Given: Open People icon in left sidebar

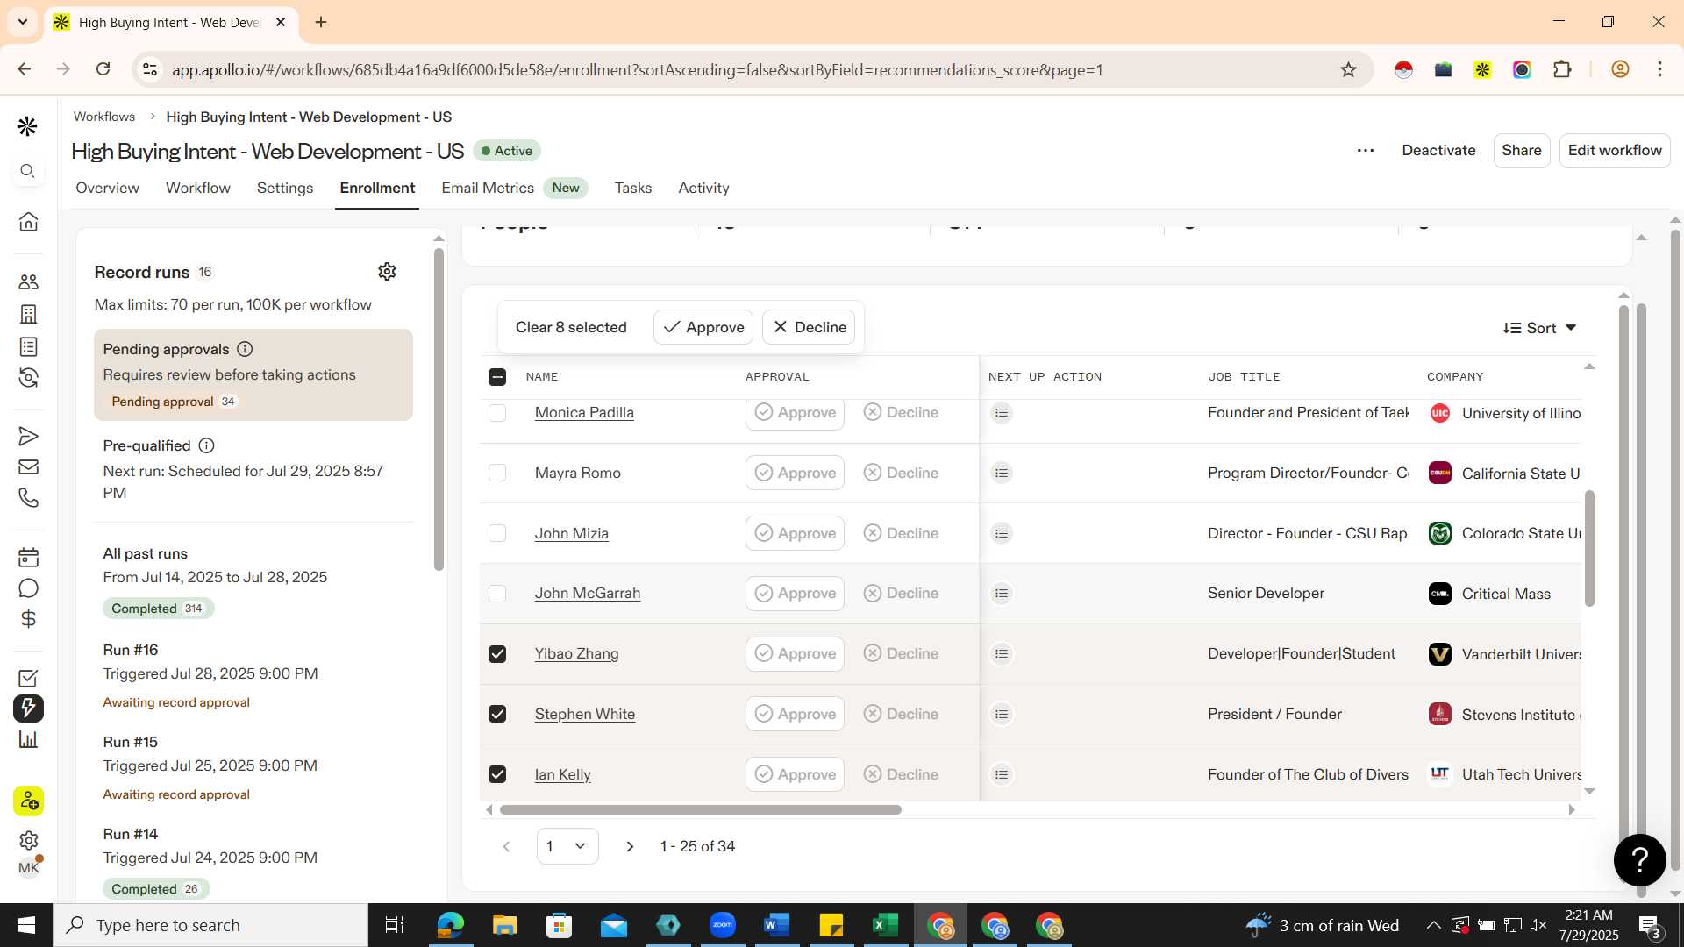Looking at the screenshot, I should 28,281.
